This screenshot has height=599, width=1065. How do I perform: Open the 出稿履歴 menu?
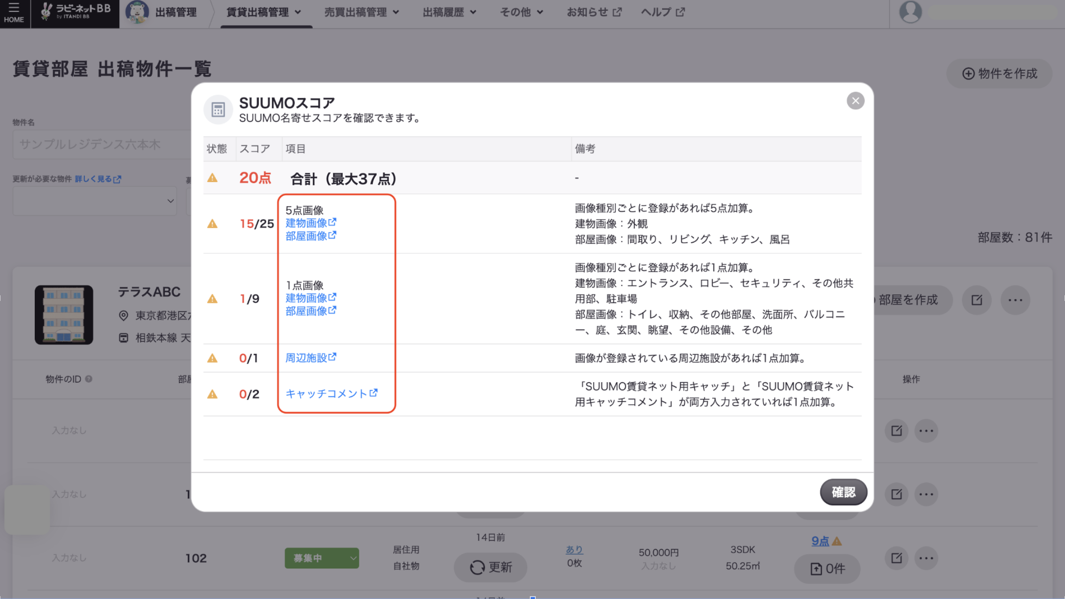(x=449, y=12)
